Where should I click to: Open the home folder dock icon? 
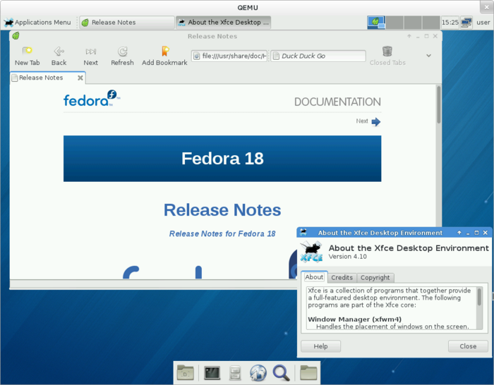pyautogui.click(x=308, y=373)
